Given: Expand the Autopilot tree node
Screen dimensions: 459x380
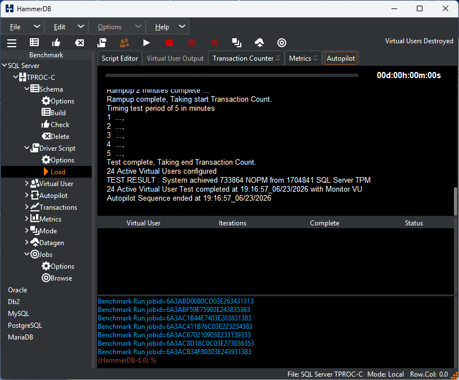Looking at the screenshot, I should [26, 195].
